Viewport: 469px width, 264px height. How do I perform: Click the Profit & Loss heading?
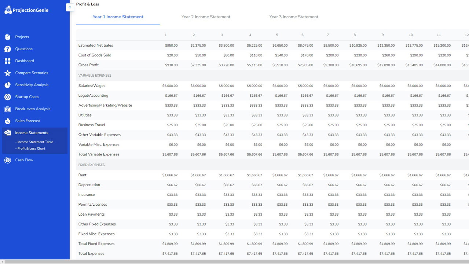pos(88,4)
